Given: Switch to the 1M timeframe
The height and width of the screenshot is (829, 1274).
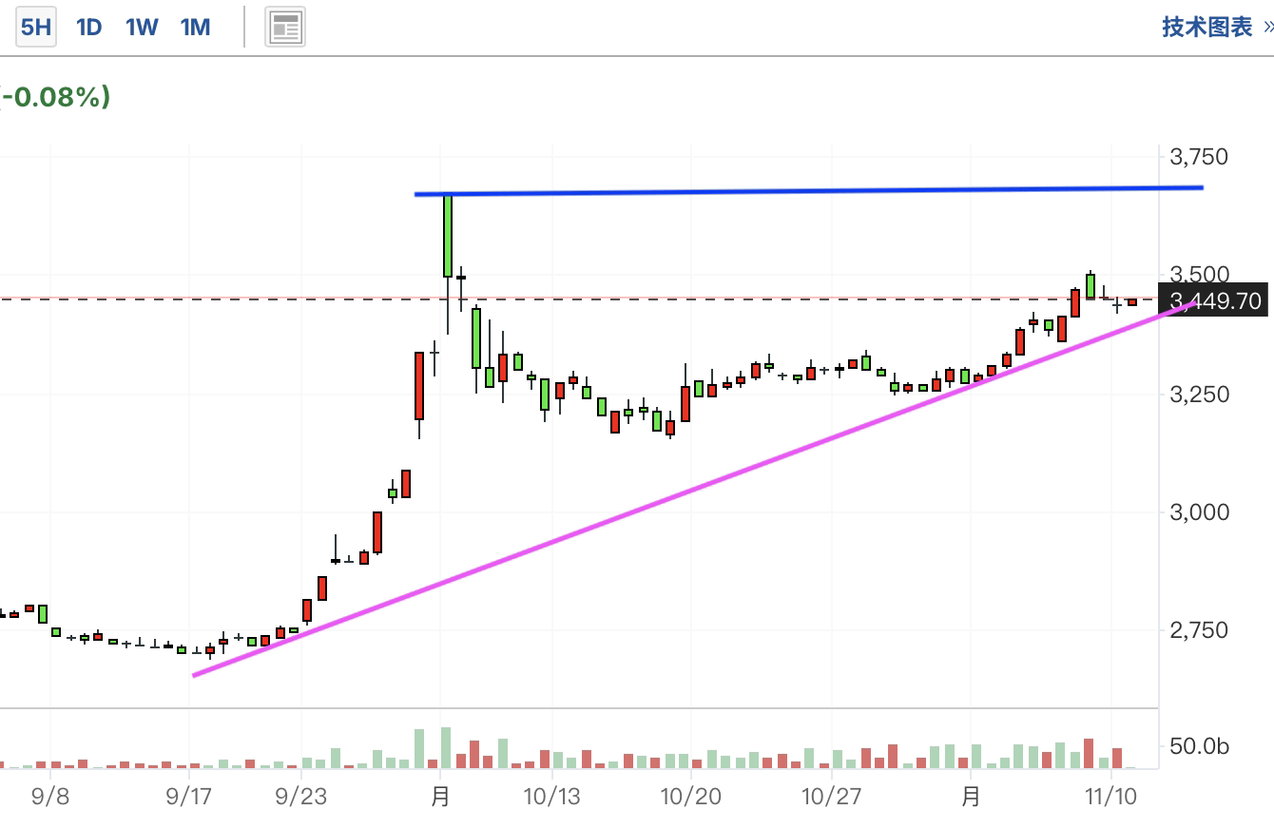Looking at the screenshot, I should (195, 27).
